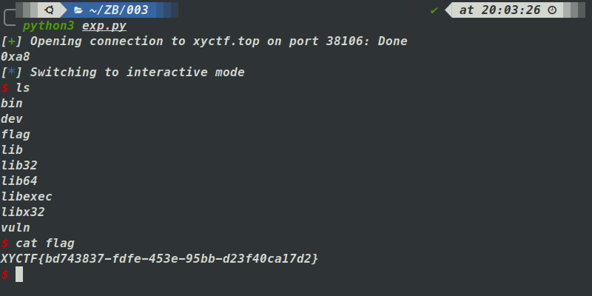Select the vuln entry in ls output
This screenshot has width=592, height=296.
[16, 227]
